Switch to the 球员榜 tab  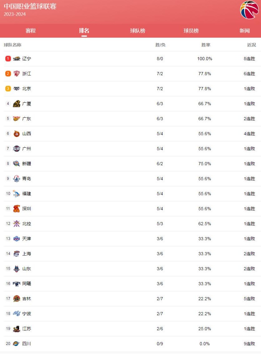click(191, 31)
